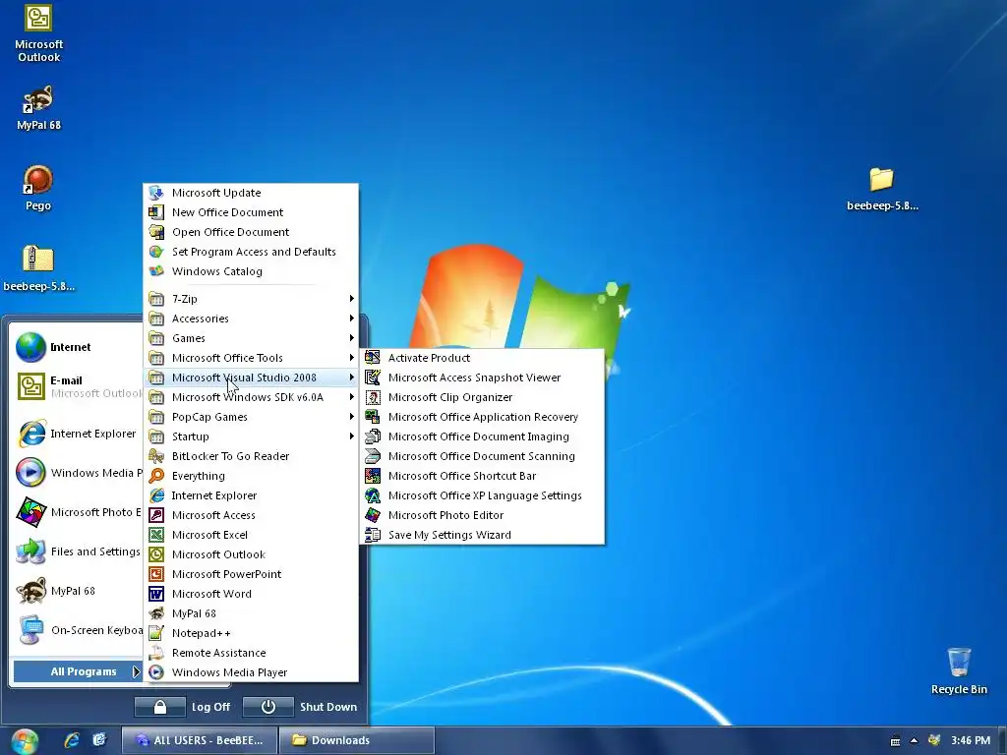Viewport: 1007px width, 755px height.
Task: Switch to ALL USERS - BeeBEE taskbar window
Action: (200, 740)
